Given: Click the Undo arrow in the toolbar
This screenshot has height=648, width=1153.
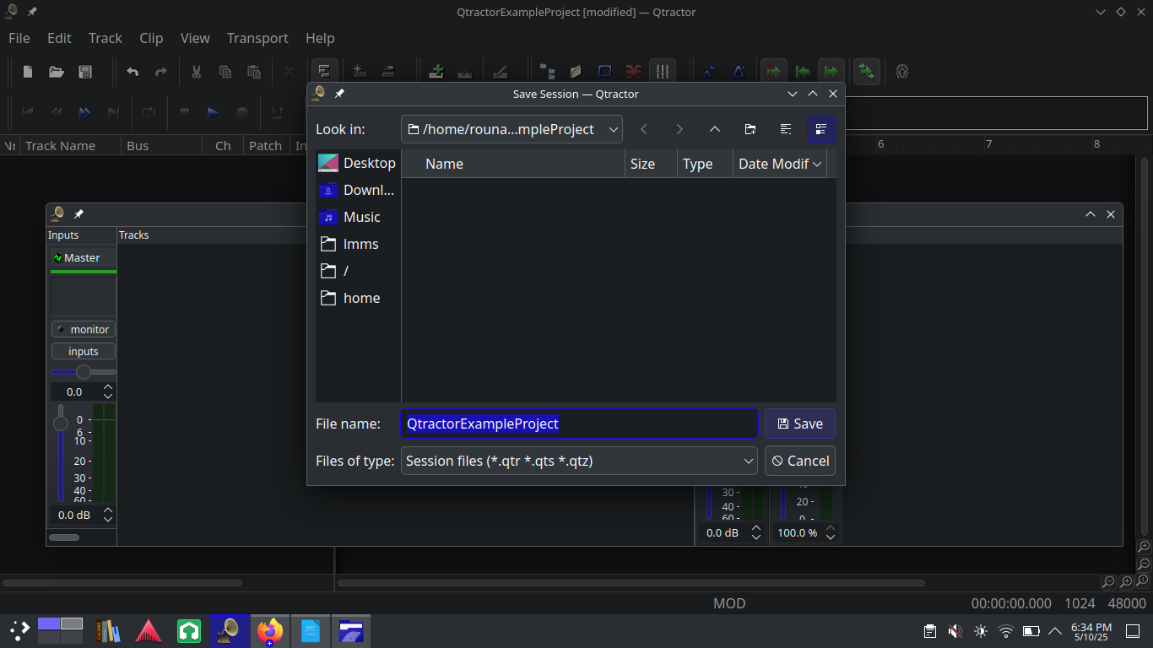Looking at the screenshot, I should click(x=133, y=72).
